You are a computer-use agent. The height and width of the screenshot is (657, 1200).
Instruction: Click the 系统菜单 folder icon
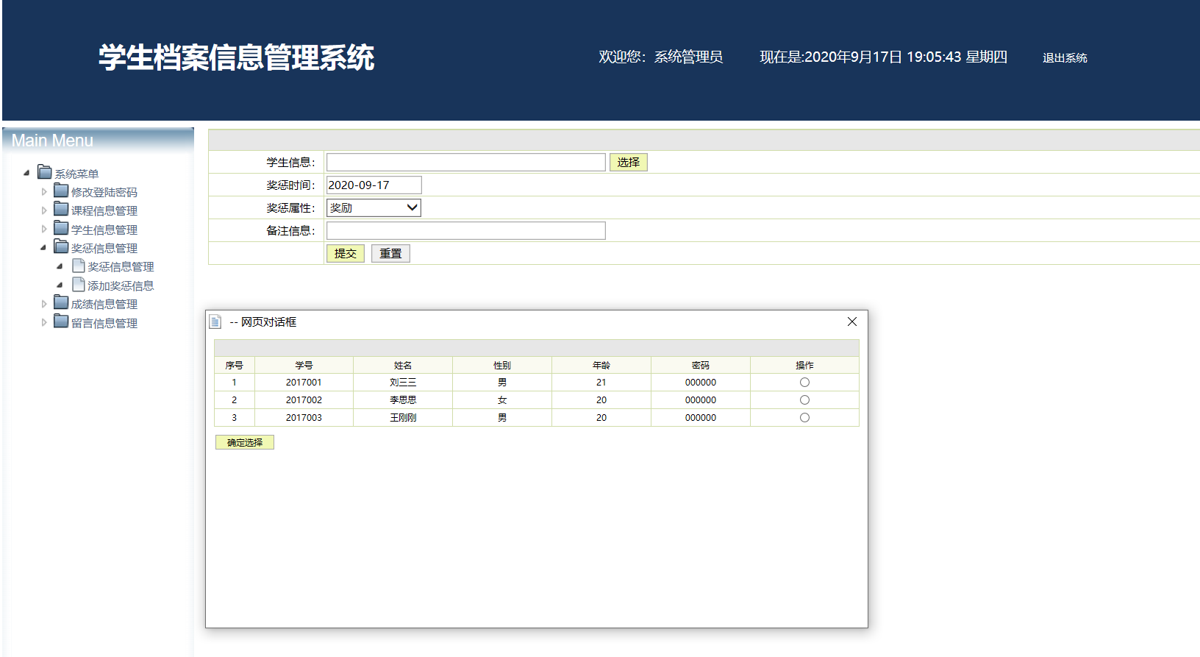[x=45, y=172]
